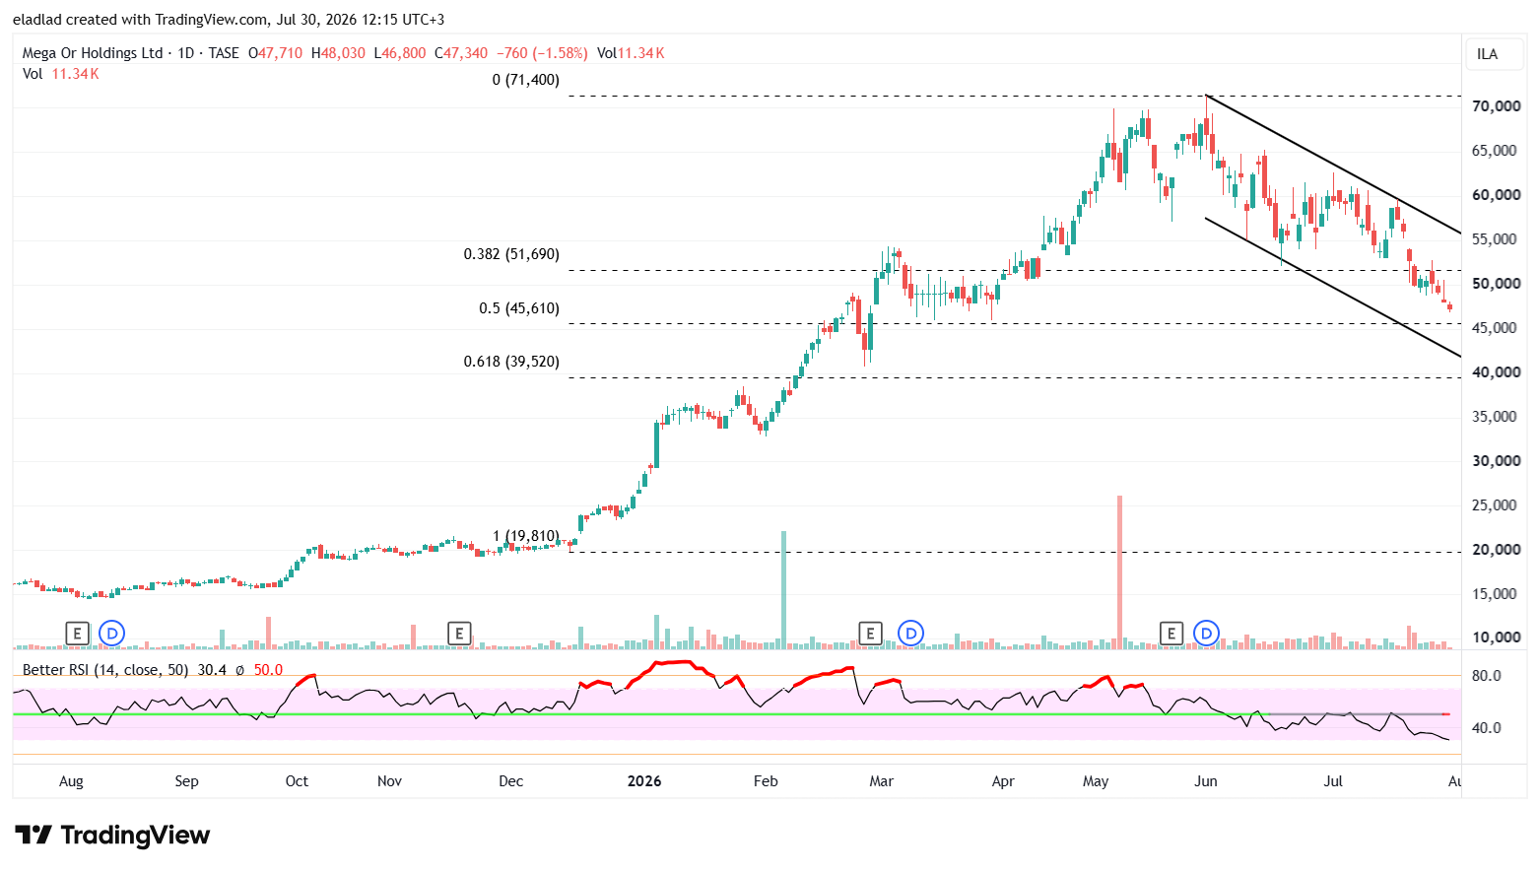Click the Mar label on time axis
Viewport: 1540px width, 872px height.
[x=881, y=781]
